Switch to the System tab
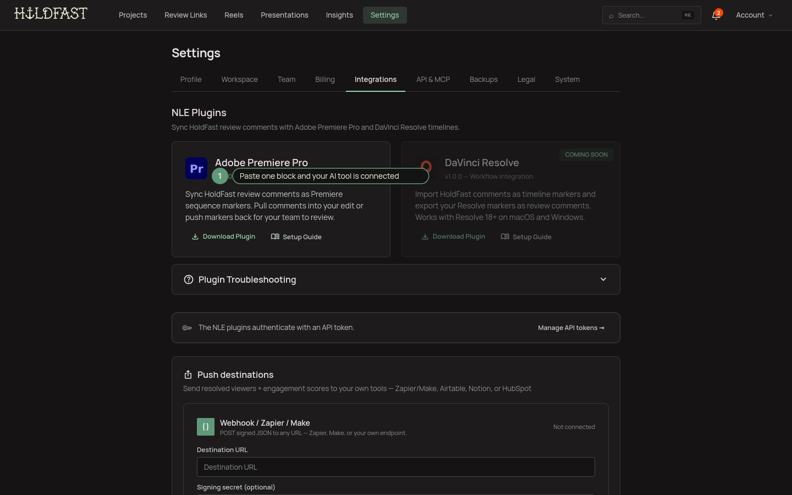792x495 pixels. (567, 79)
